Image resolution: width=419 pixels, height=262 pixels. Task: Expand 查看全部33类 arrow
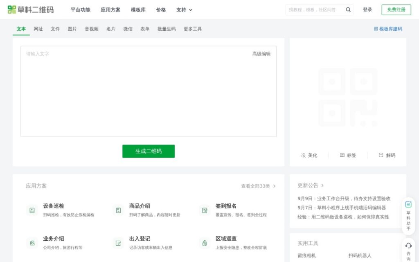(x=274, y=186)
